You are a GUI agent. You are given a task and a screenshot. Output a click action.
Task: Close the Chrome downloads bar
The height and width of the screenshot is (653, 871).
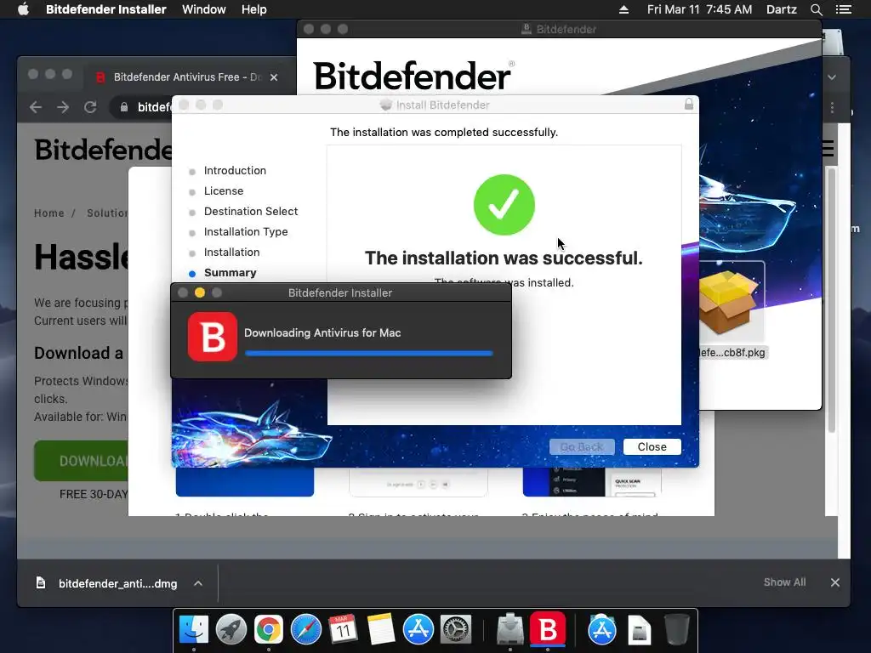[x=835, y=582]
